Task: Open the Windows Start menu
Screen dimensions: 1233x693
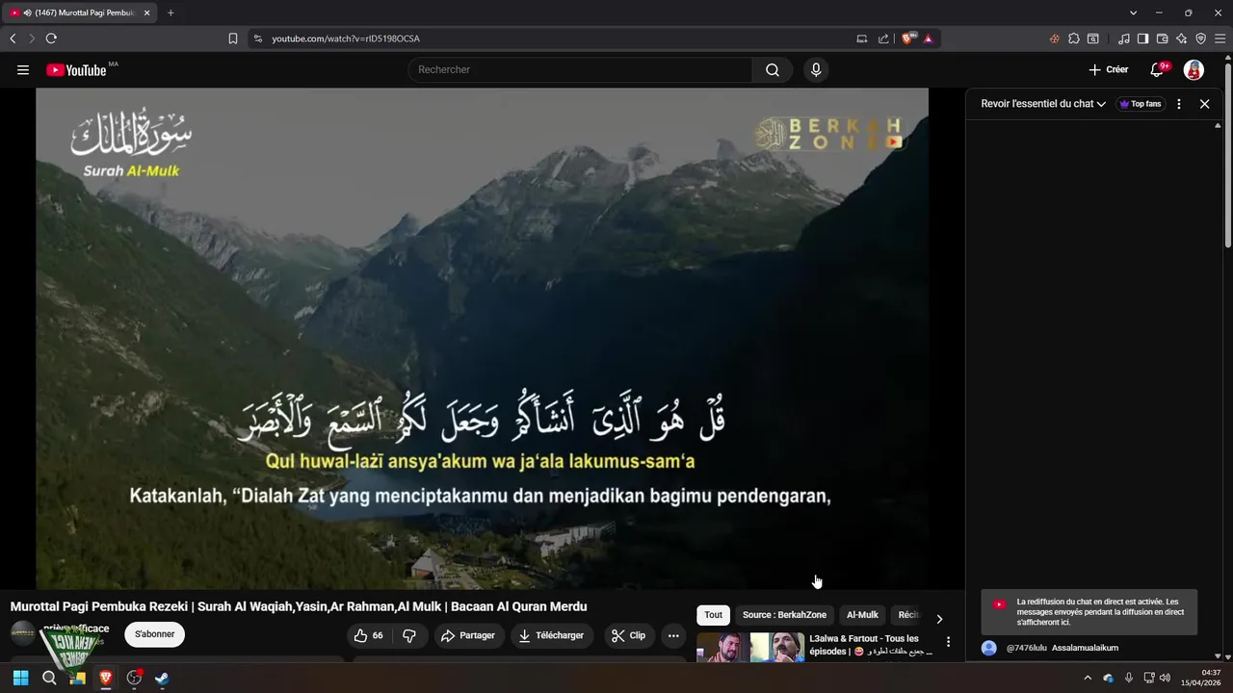Action: [20, 678]
